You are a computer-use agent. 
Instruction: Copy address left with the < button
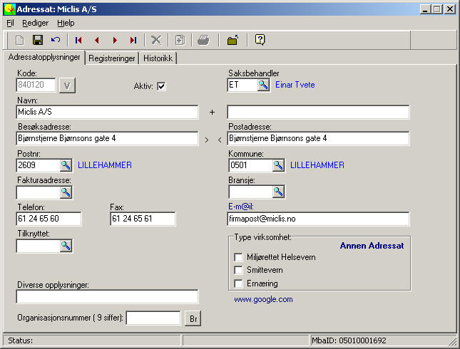tap(220, 140)
